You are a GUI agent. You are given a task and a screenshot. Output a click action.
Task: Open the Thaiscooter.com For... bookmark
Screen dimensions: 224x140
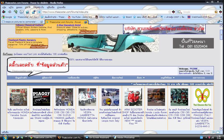point(25,17)
